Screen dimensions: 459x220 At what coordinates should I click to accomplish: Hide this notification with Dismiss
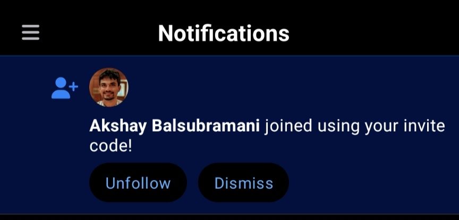click(x=243, y=182)
